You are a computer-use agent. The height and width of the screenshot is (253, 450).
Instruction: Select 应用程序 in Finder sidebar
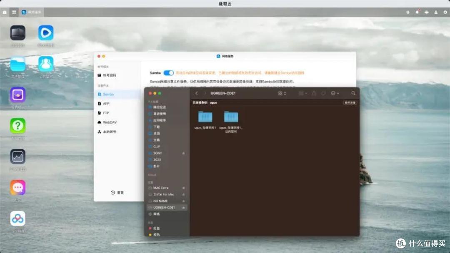click(x=167, y=120)
